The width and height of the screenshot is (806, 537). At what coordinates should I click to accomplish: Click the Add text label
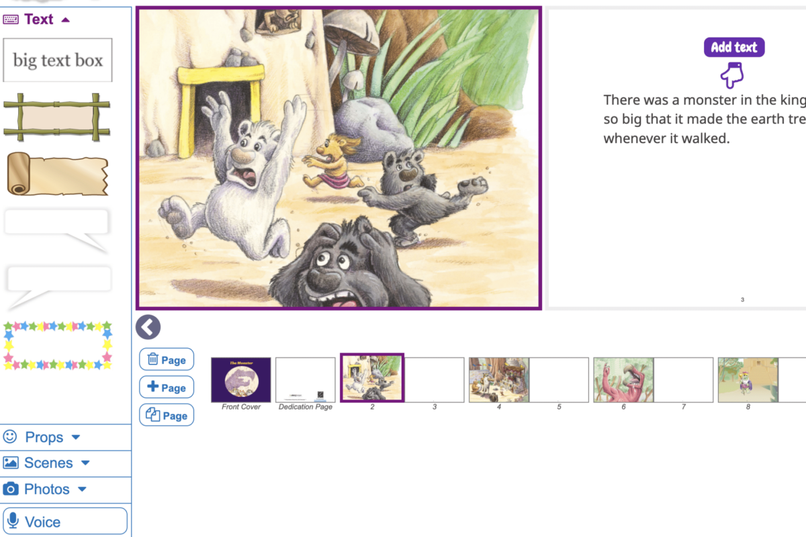pyautogui.click(x=734, y=47)
